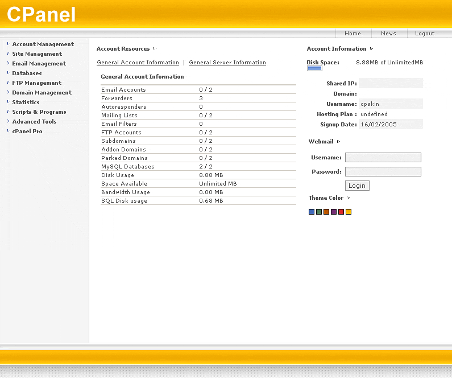Click the MySQL Databases row label
Screen dimensions: 452x378
[x=128, y=166]
